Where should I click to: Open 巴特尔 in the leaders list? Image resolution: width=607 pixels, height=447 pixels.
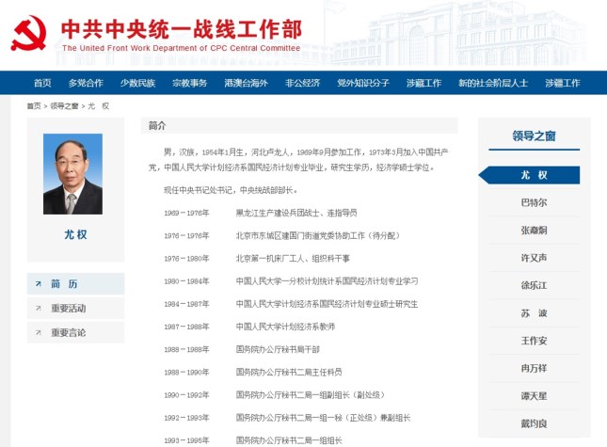coord(534,202)
